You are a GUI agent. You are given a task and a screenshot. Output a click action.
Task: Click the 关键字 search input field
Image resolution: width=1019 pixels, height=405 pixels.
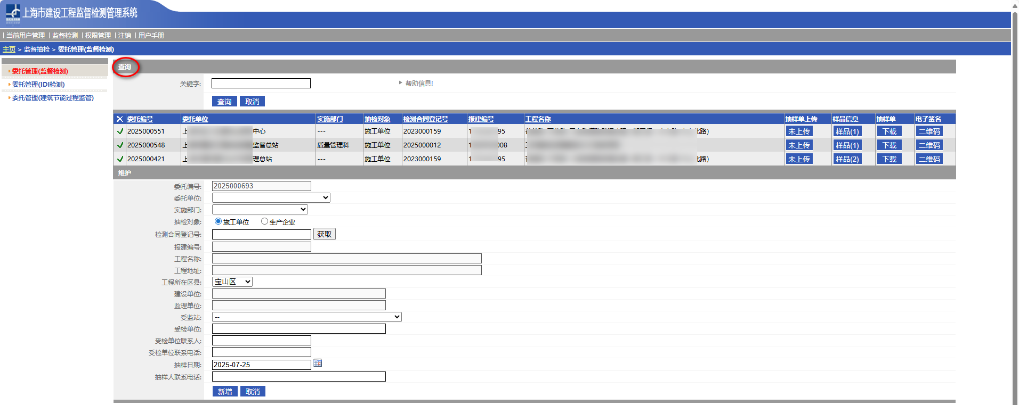261,84
